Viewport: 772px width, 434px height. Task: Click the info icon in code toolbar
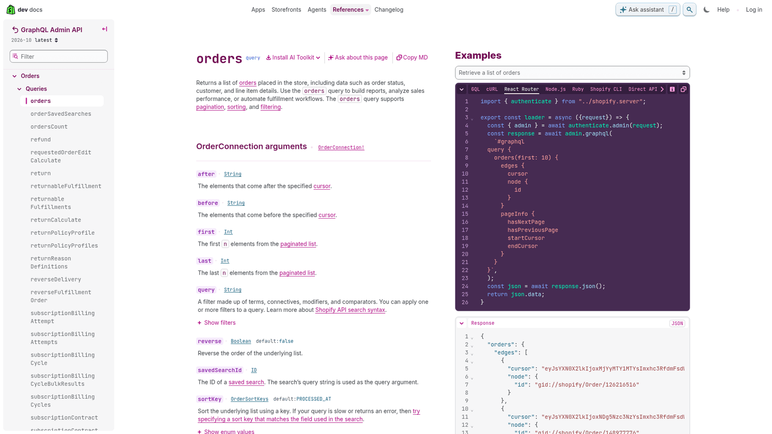[x=672, y=89]
